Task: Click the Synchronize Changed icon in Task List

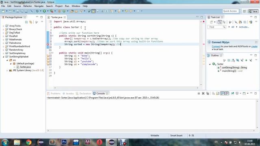Action: [x=251, y=22]
